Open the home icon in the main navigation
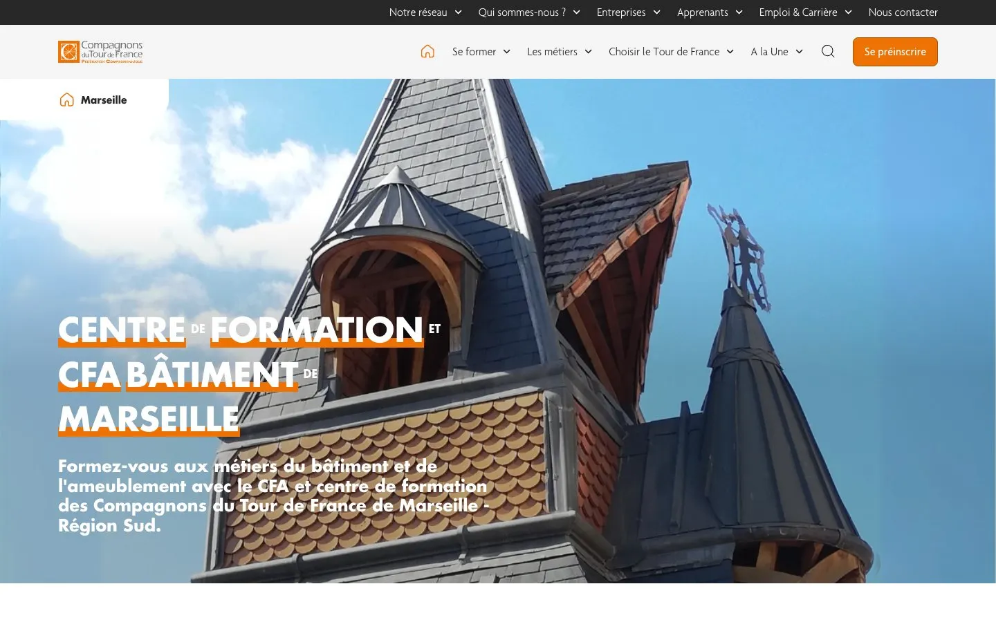Viewport: 996px width, 622px height. coord(427,51)
